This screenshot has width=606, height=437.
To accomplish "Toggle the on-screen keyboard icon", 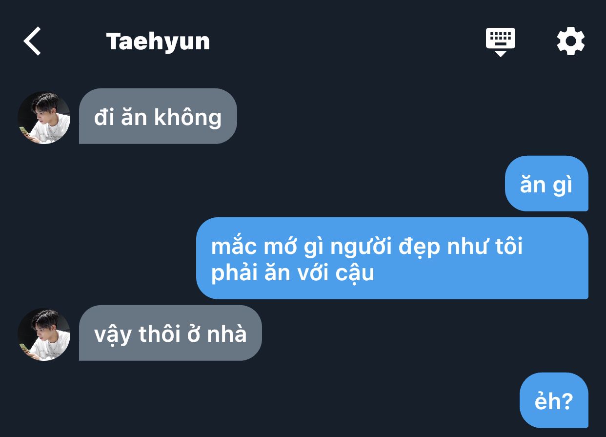I will click(x=501, y=42).
